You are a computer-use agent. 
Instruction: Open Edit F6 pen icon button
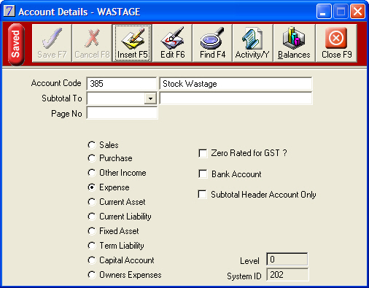[173, 43]
